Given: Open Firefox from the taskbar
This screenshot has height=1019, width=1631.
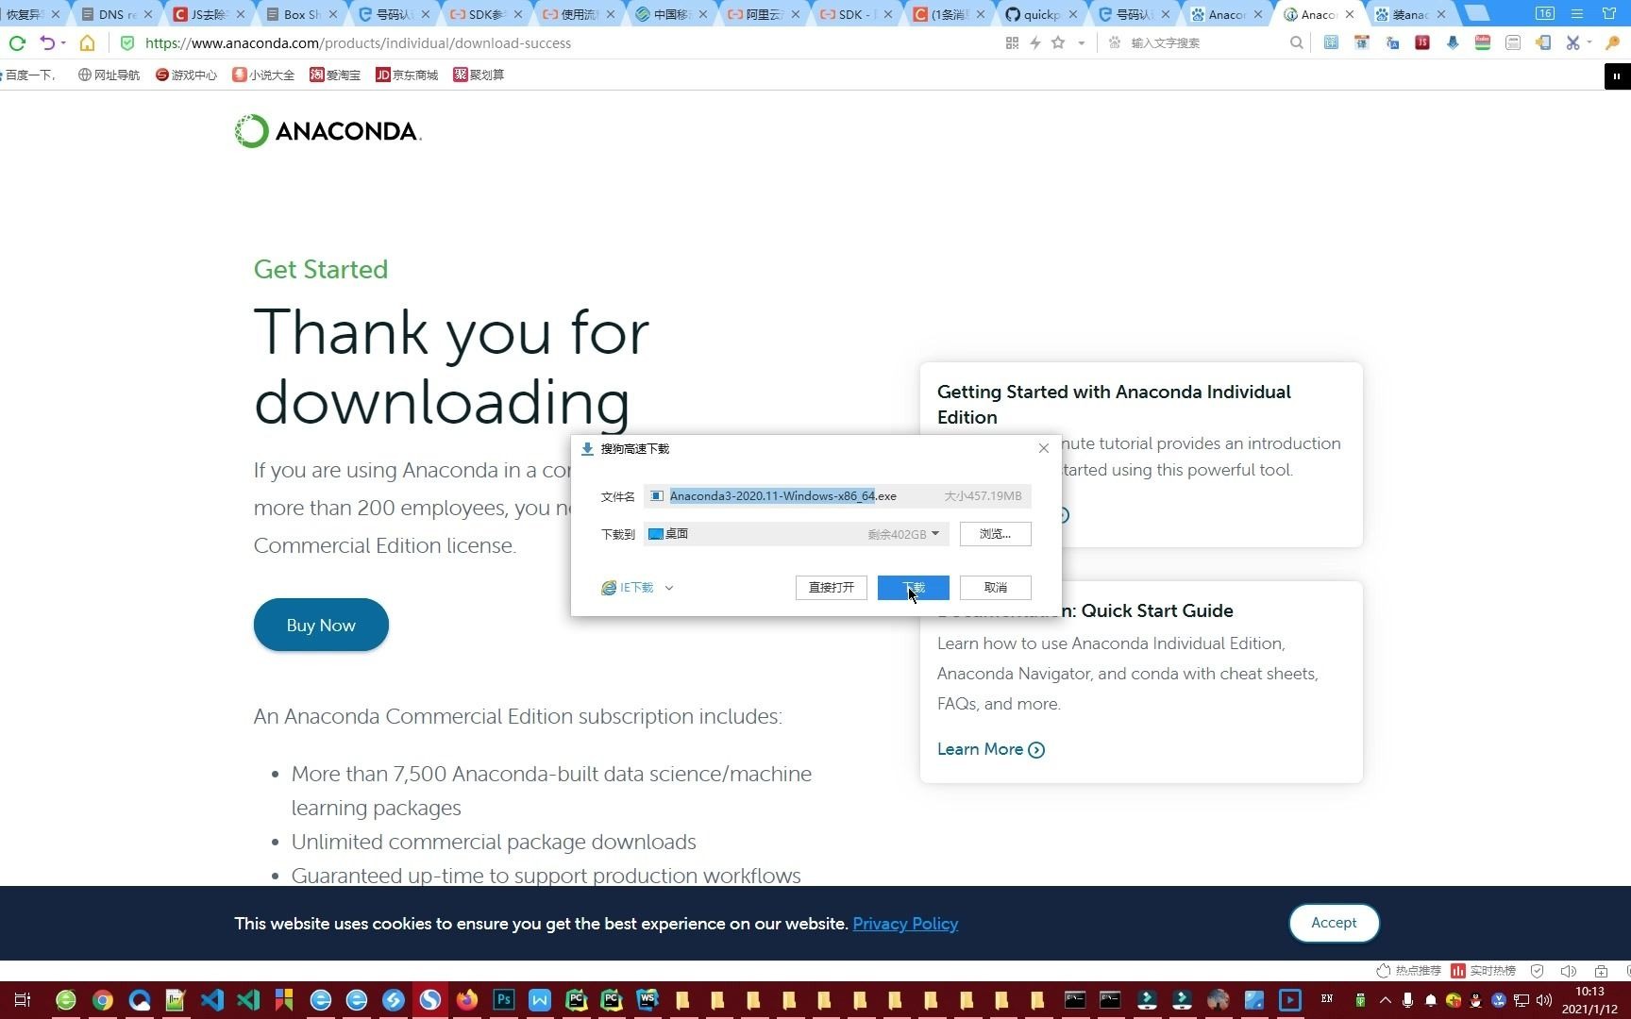Looking at the screenshot, I should point(466,1000).
